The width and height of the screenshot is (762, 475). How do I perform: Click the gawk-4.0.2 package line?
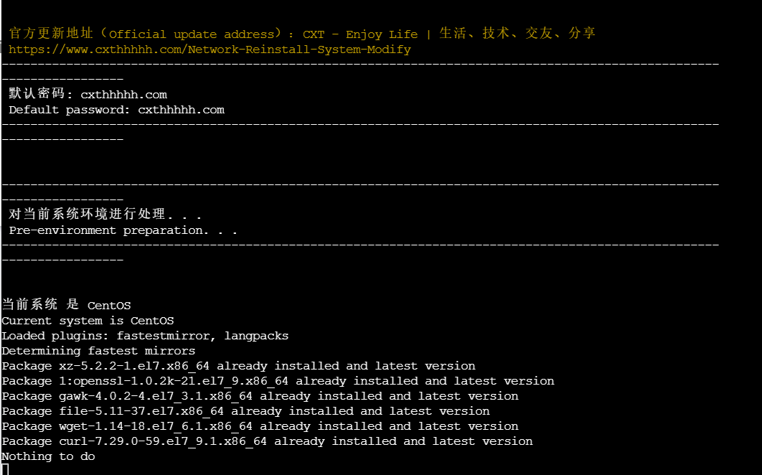(260, 396)
